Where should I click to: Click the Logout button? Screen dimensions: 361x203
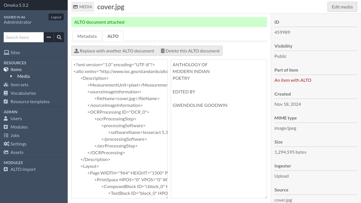(56, 17)
